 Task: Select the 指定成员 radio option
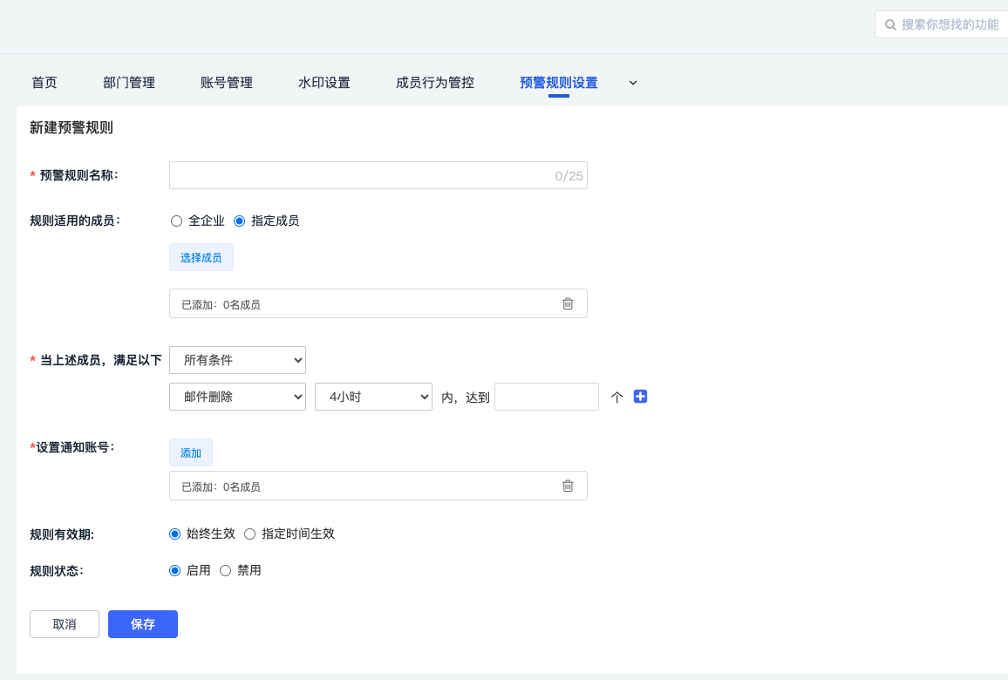tap(239, 221)
